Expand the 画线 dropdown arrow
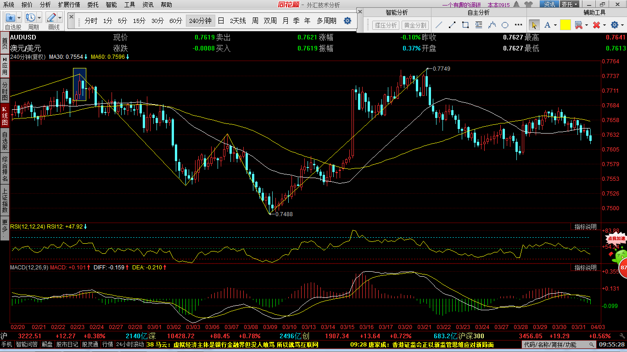627x352 pixels. coord(60,17)
